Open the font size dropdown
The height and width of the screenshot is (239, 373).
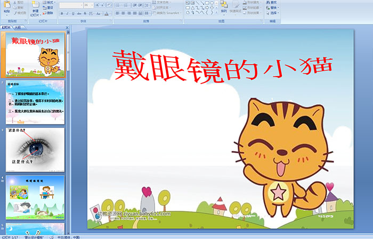(92, 5)
